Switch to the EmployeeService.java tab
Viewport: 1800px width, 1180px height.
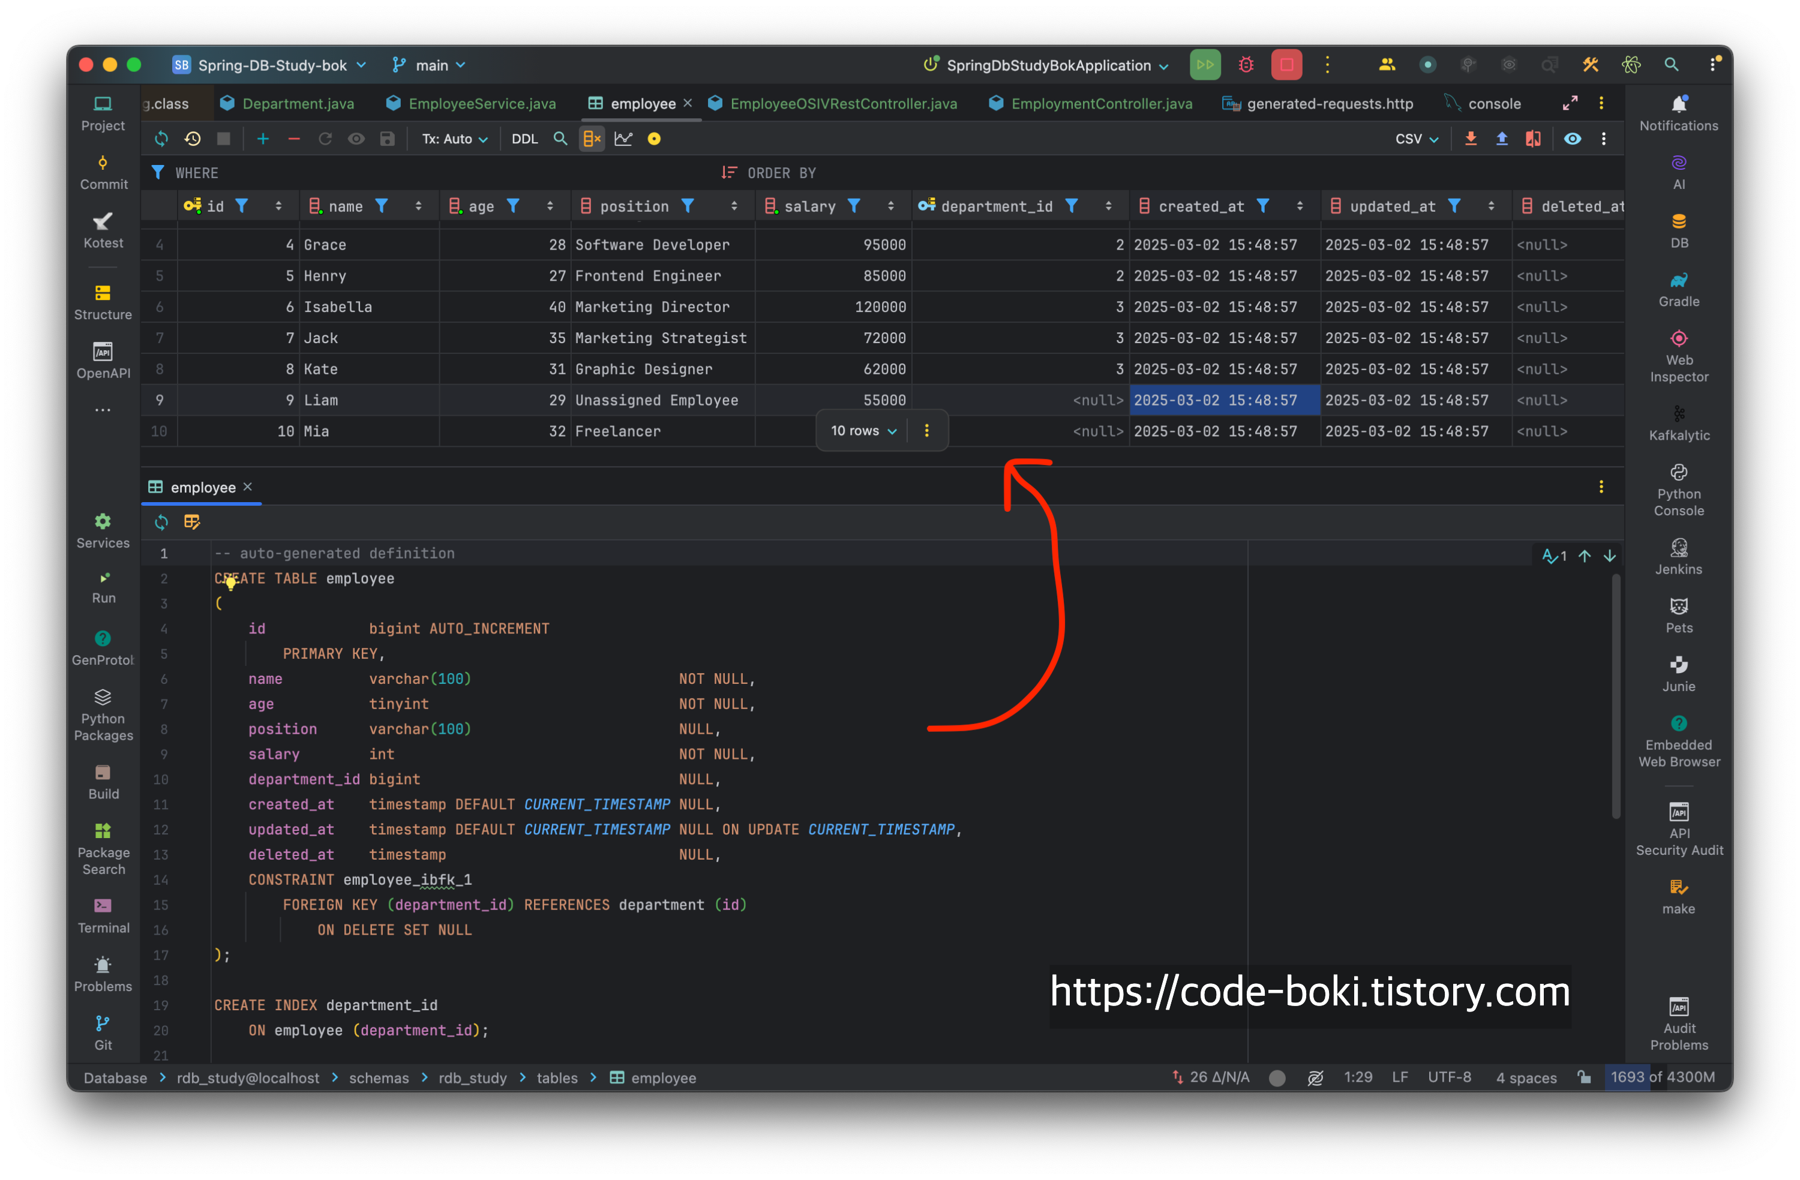click(x=481, y=104)
